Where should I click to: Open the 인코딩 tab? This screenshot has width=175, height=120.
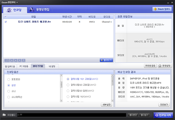[15, 10]
